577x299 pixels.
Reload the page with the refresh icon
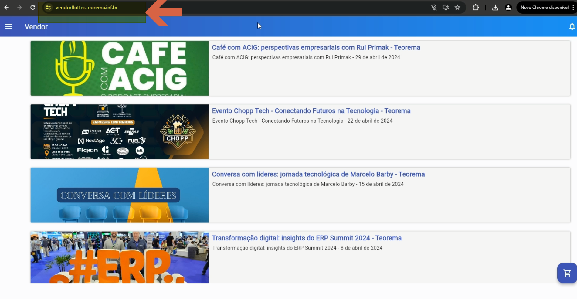(33, 7)
